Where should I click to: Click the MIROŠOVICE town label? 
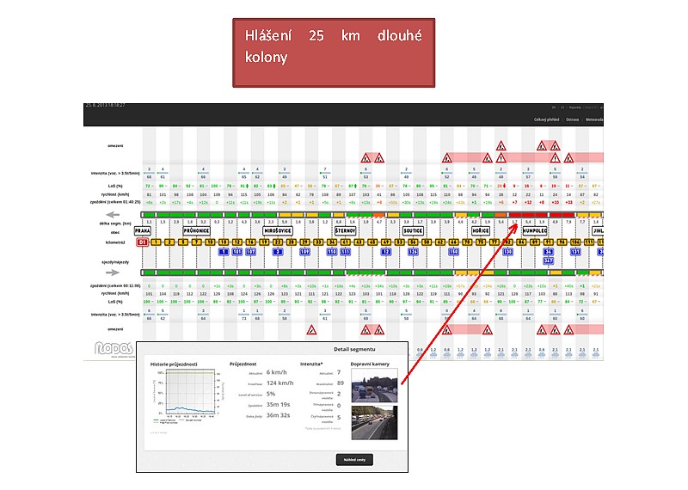pos(278,230)
